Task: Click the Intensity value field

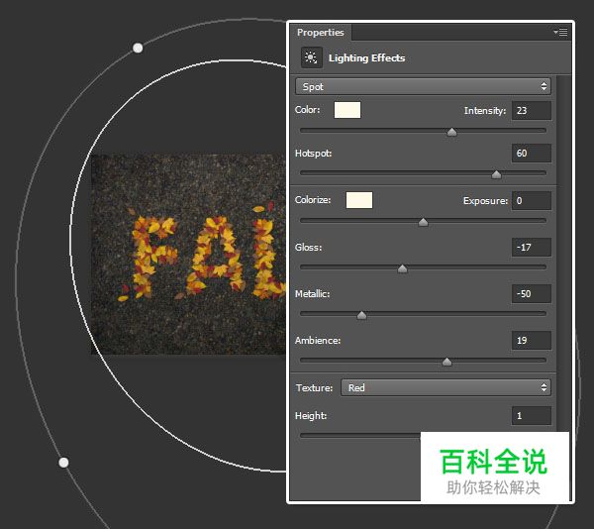Action: click(531, 111)
